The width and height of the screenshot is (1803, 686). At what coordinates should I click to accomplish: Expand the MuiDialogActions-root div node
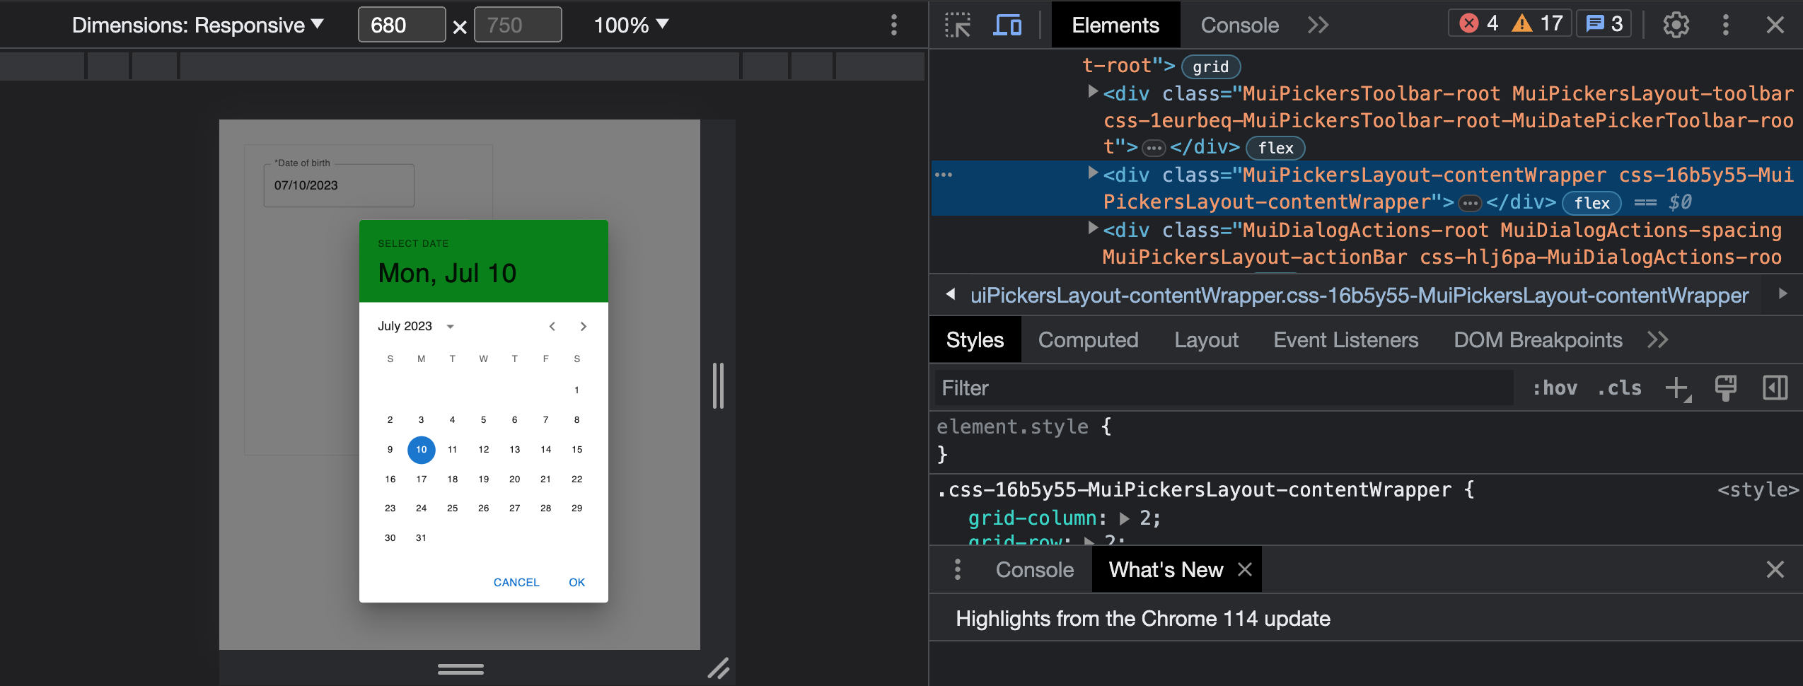click(x=1092, y=228)
